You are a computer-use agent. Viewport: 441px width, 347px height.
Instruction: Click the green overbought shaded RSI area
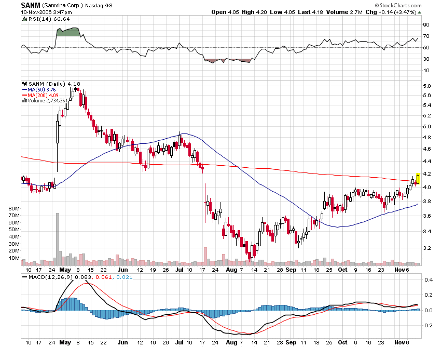[68, 32]
